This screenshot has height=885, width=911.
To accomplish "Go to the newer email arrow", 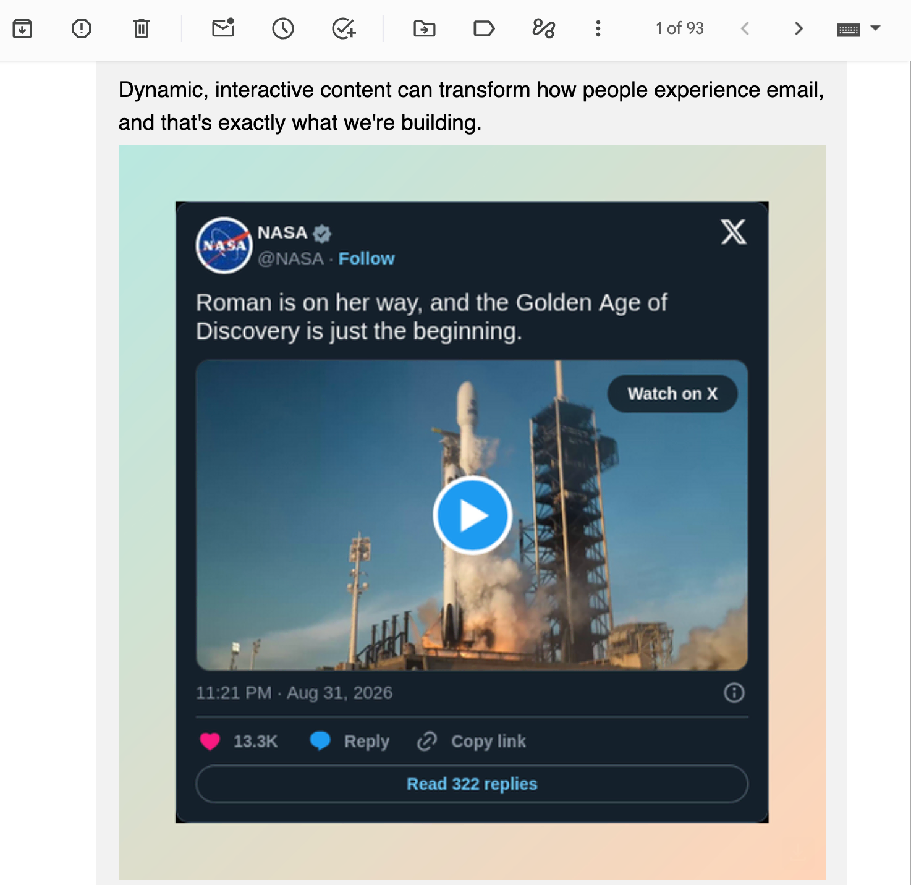I will [745, 28].
